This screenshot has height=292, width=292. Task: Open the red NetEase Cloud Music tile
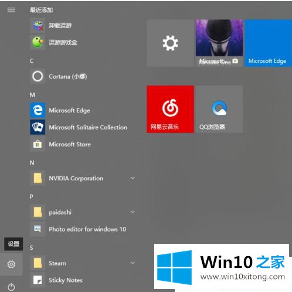170,109
